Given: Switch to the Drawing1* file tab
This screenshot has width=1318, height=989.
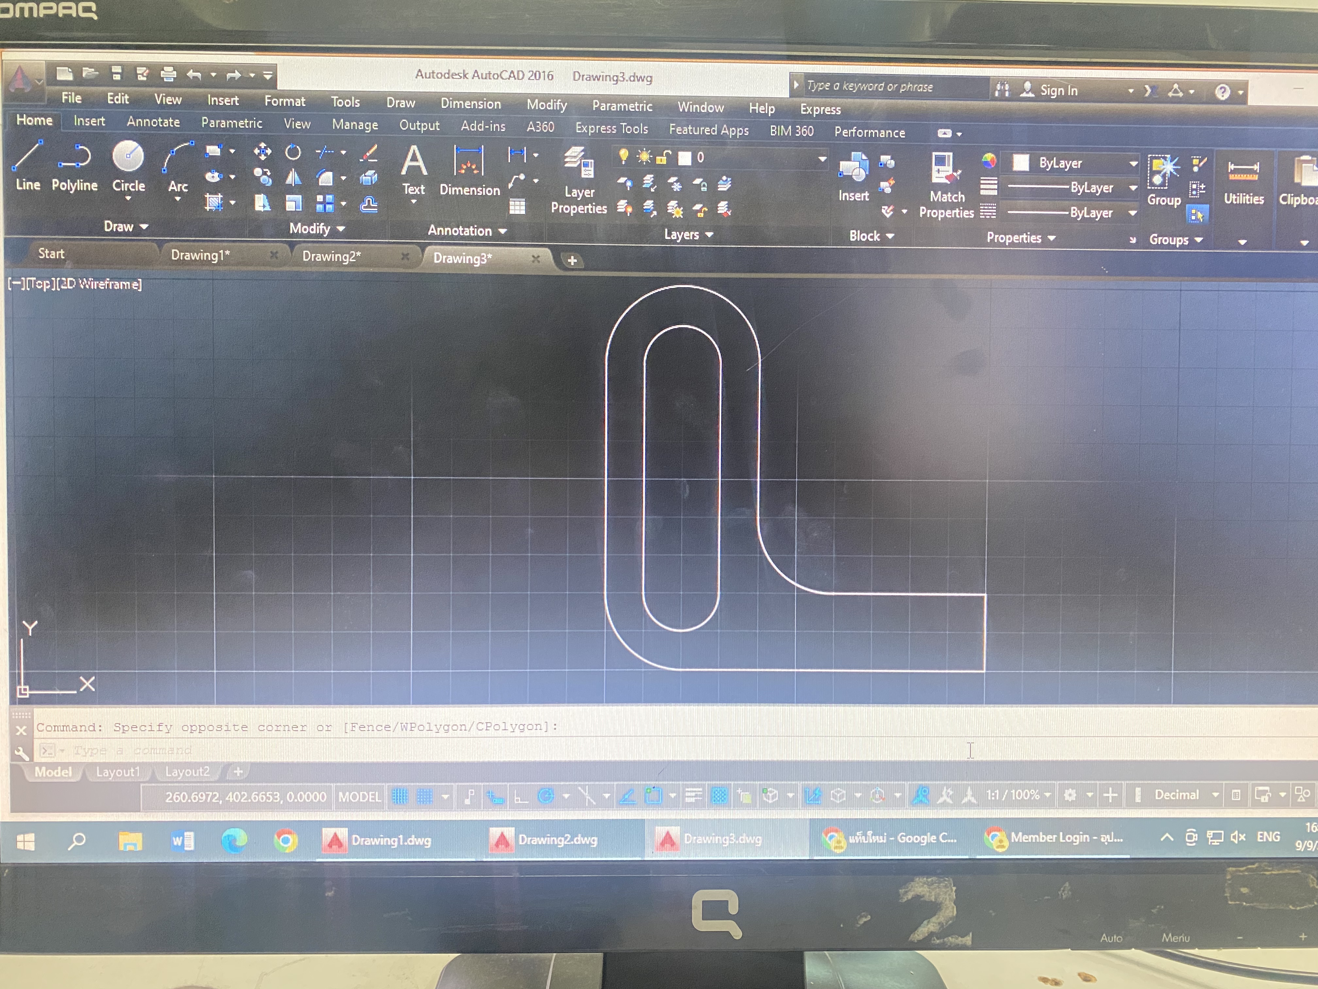Looking at the screenshot, I should pos(200,255).
